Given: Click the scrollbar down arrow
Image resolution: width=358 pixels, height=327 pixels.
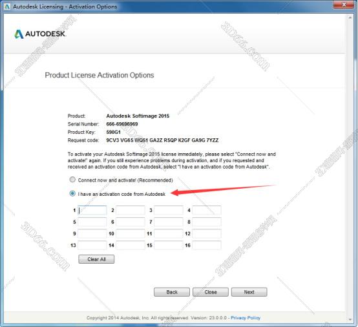Looking at the screenshot, I should pos(350,319).
